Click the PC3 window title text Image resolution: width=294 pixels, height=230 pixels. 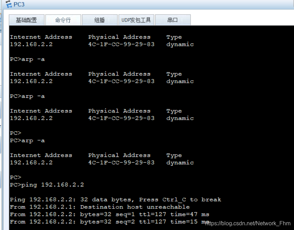coord(19,4)
